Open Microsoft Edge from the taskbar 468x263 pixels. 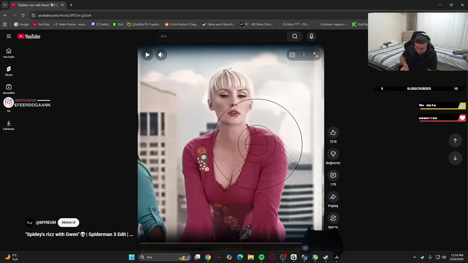coord(240,257)
